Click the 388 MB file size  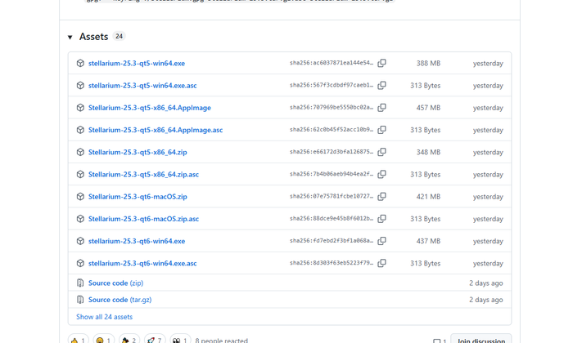coord(428,63)
